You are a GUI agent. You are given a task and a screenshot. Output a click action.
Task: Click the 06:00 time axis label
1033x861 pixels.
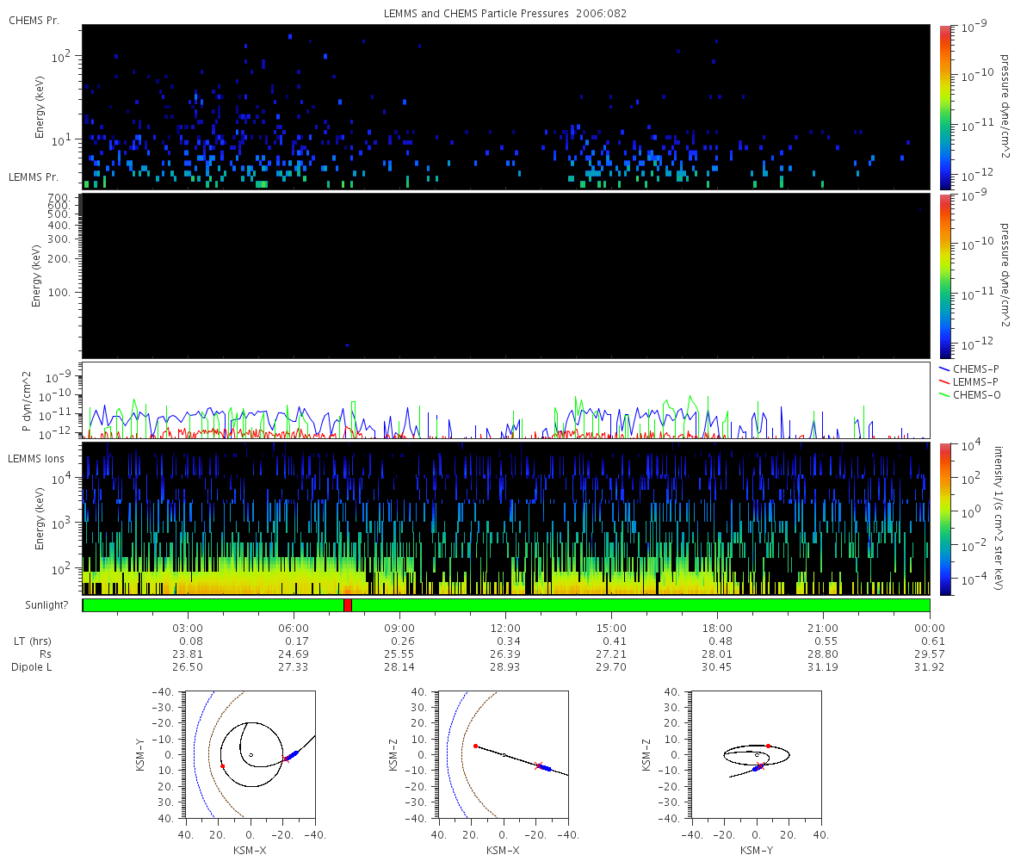[294, 629]
